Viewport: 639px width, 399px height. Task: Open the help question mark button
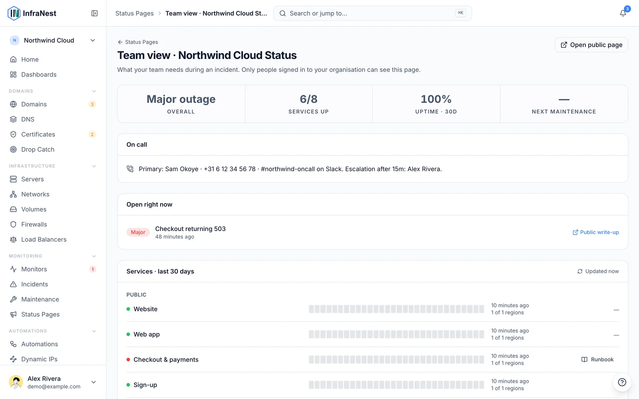click(622, 382)
